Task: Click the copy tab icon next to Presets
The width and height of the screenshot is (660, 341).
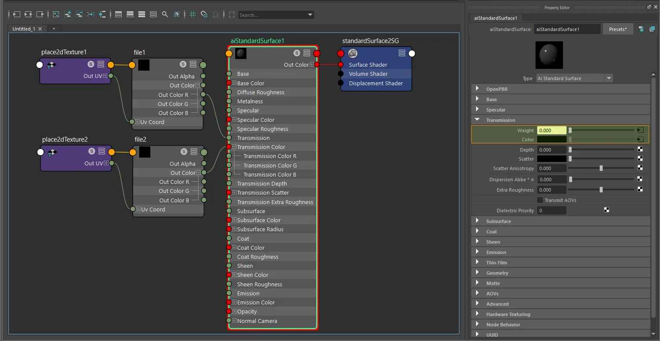Action: 641,29
